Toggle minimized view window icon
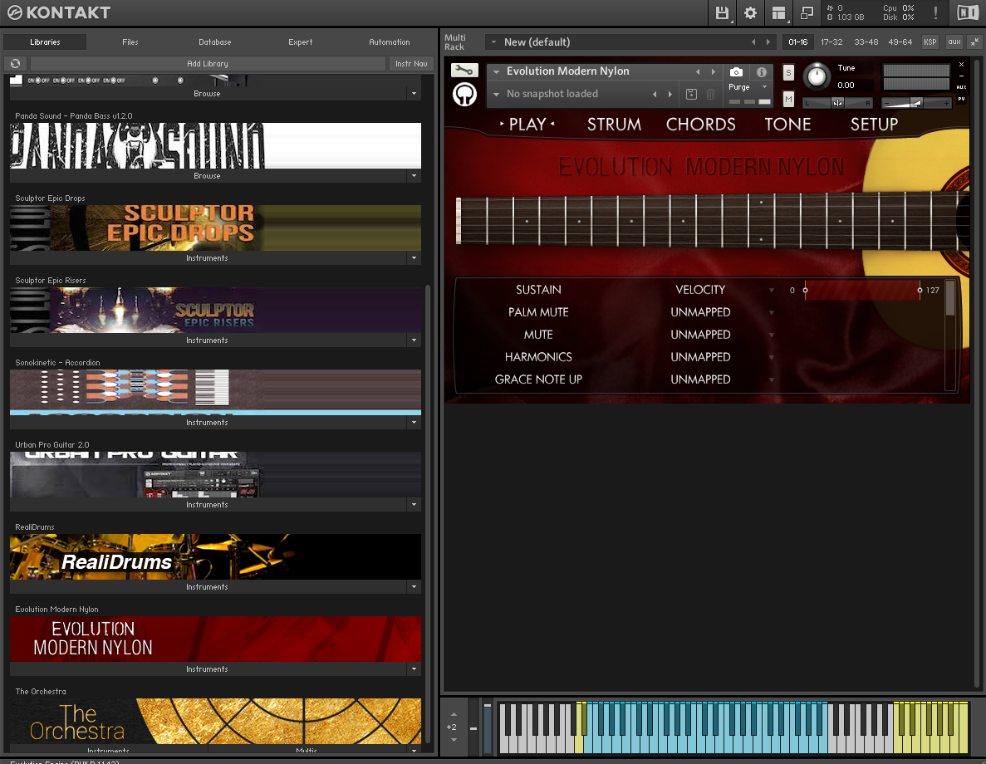 tap(807, 12)
